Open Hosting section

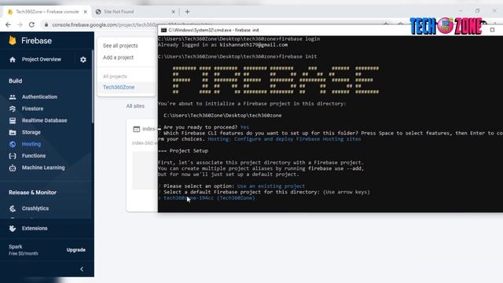(31, 144)
